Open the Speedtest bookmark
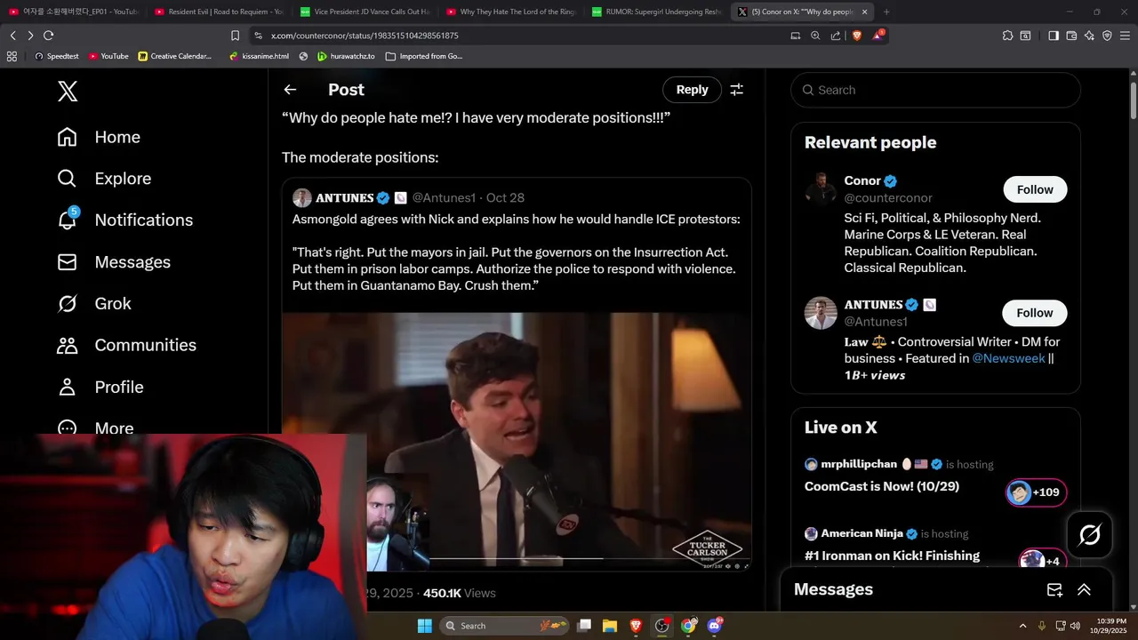 pyautogui.click(x=56, y=56)
